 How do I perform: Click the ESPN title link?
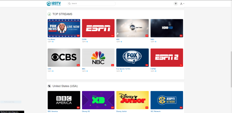pos(84,40)
